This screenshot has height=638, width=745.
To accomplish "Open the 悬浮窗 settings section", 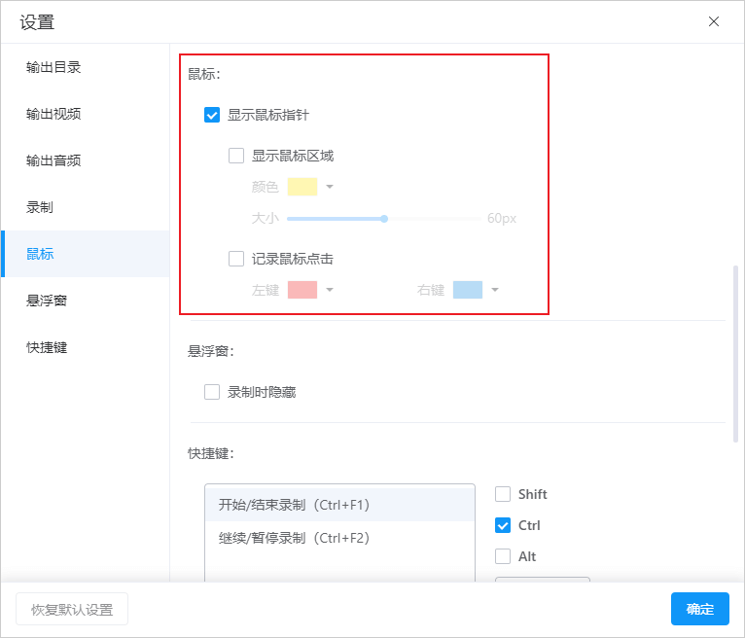I will point(86,301).
